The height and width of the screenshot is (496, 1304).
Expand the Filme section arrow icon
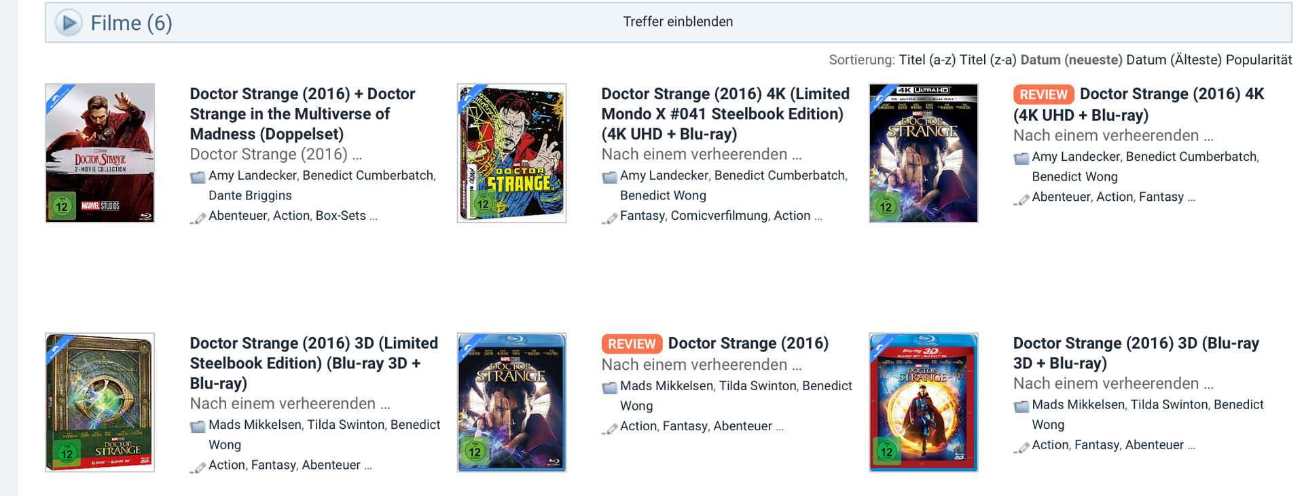pyautogui.click(x=69, y=23)
